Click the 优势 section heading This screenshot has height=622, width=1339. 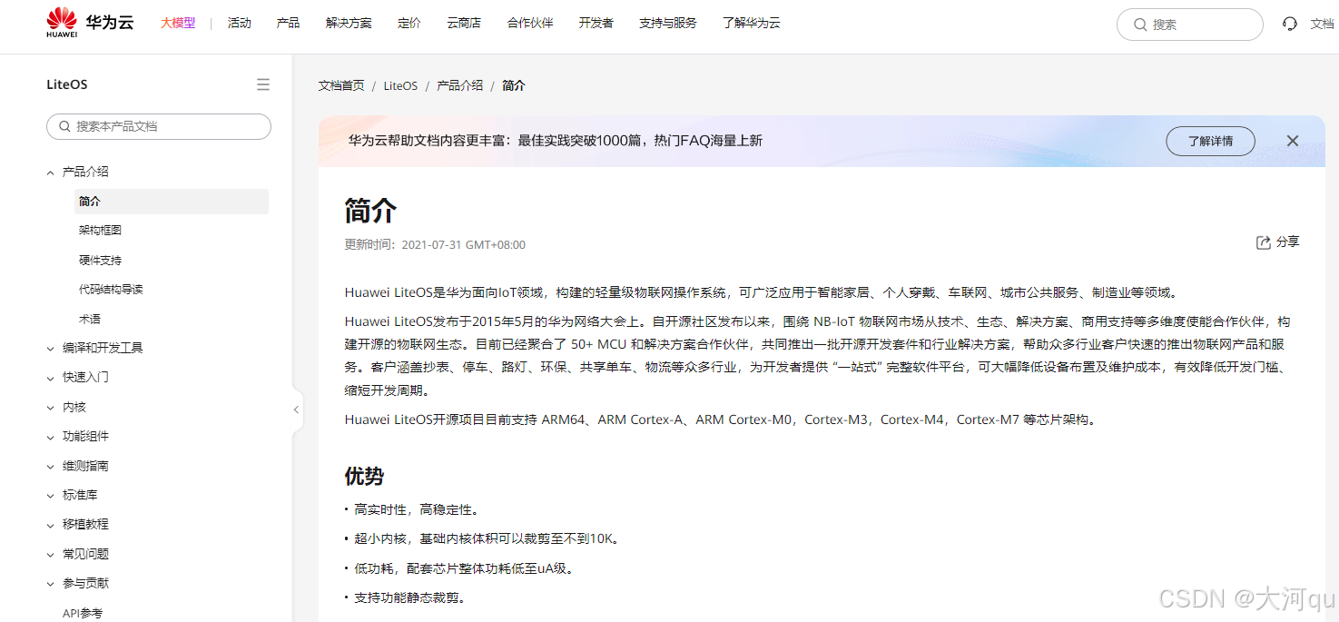click(x=364, y=476)
